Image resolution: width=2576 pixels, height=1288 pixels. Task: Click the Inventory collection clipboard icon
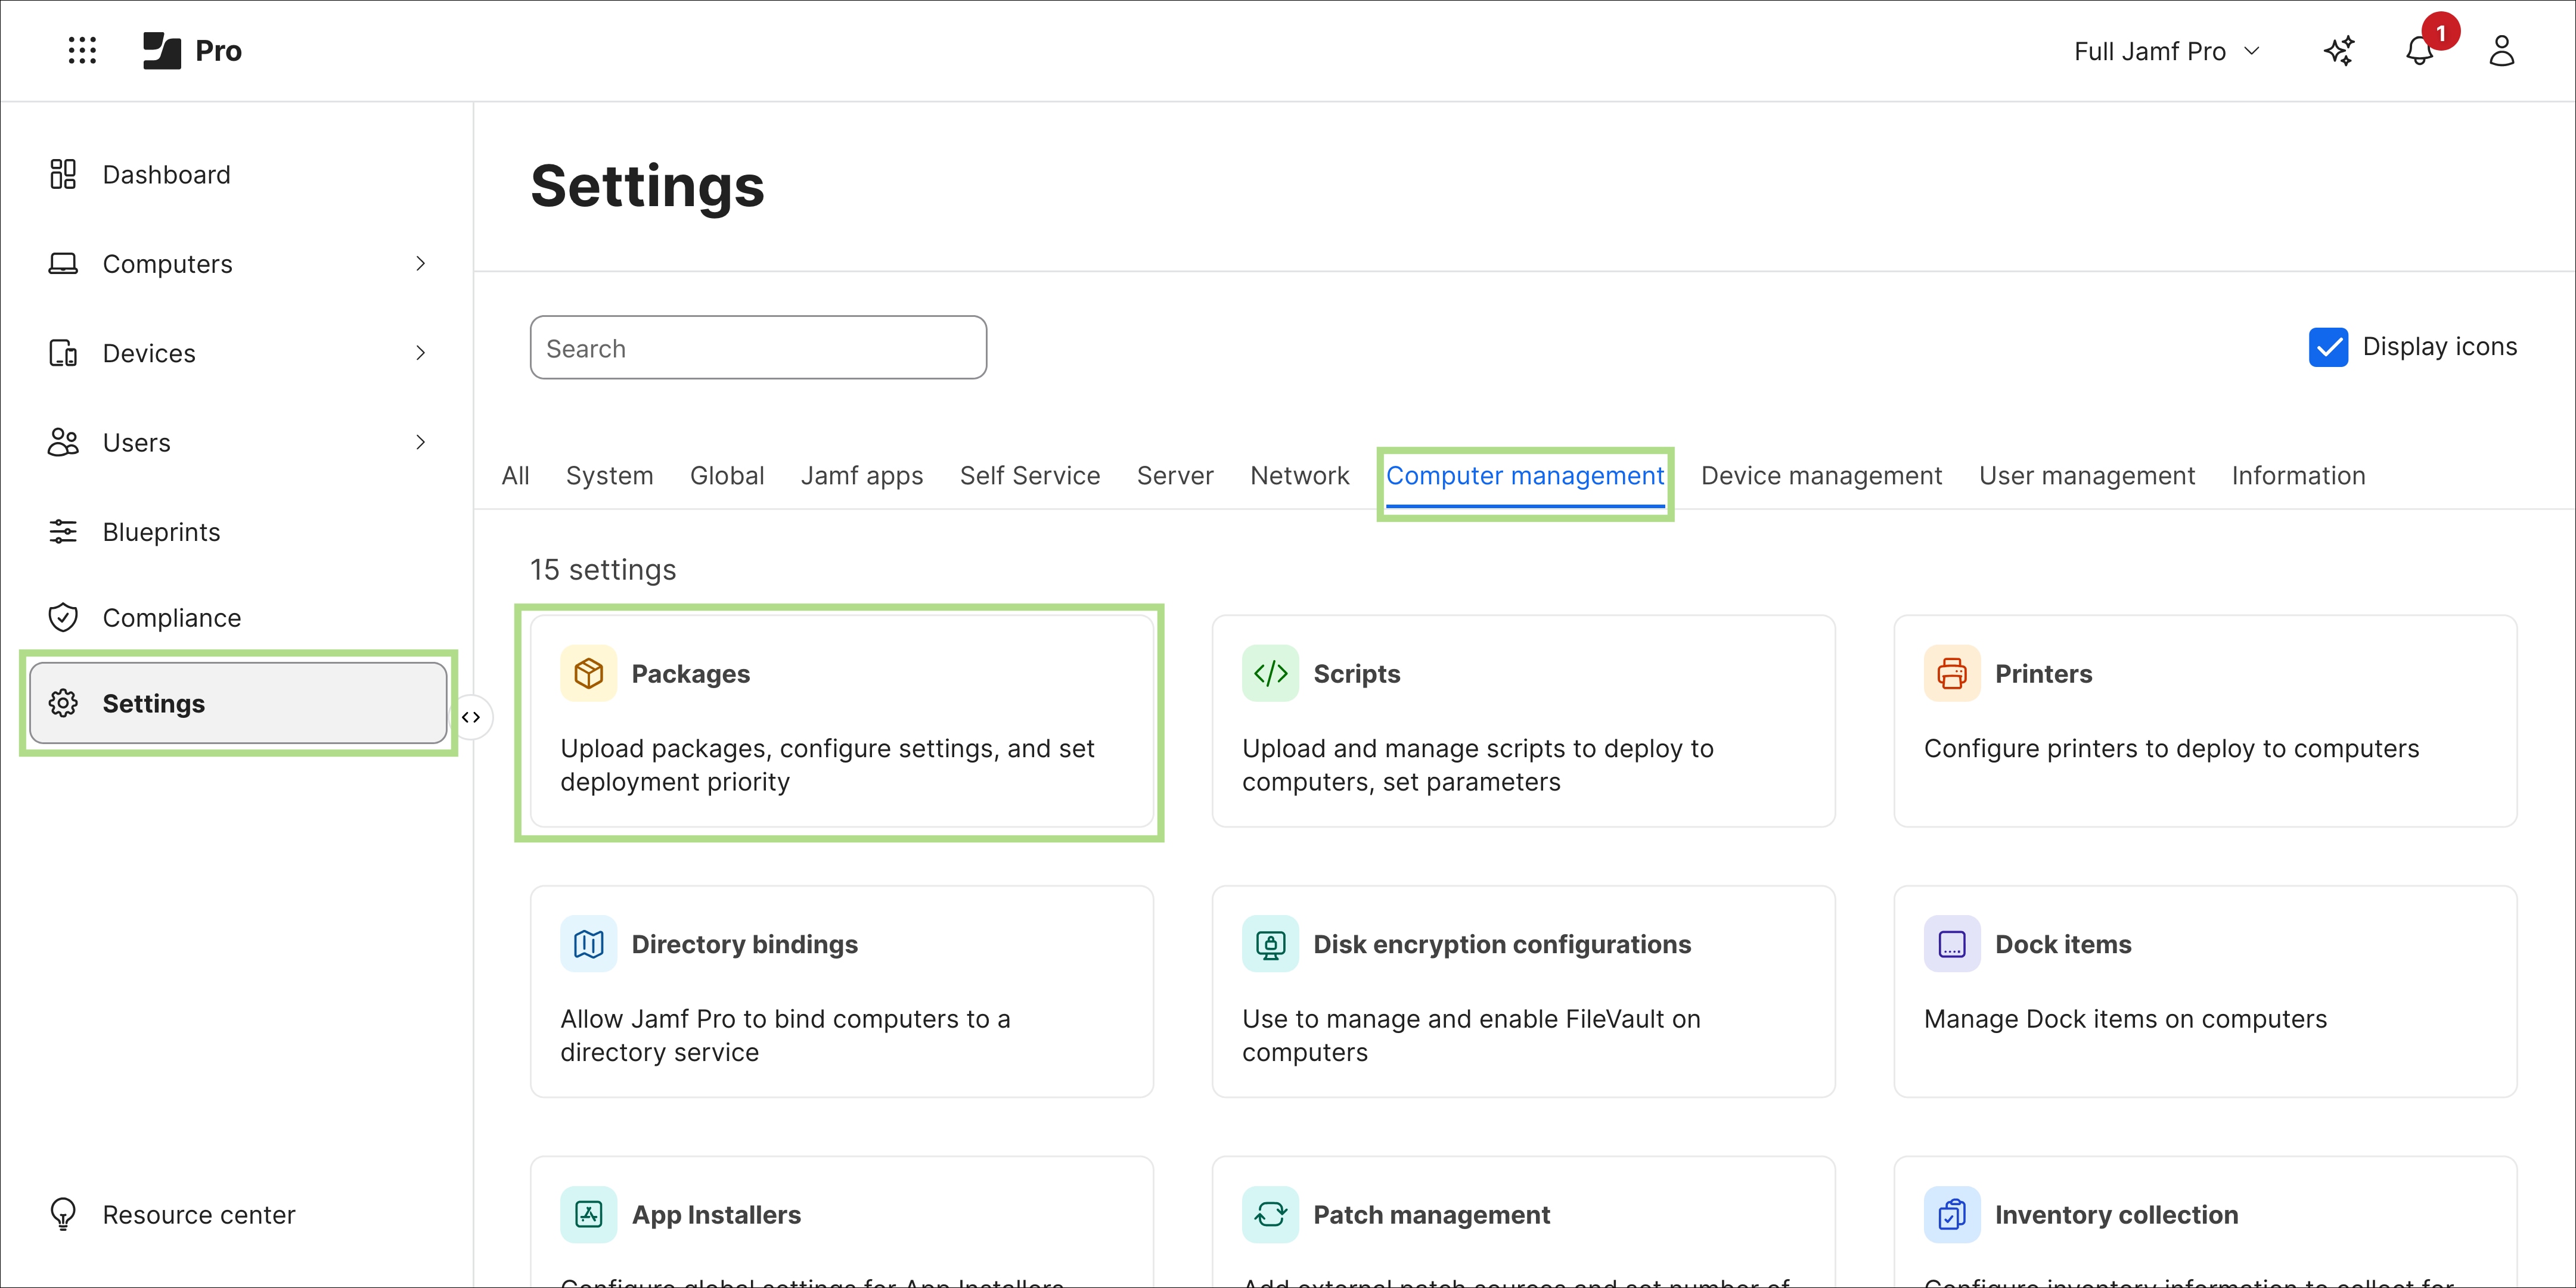(x=1952, y=1215)
